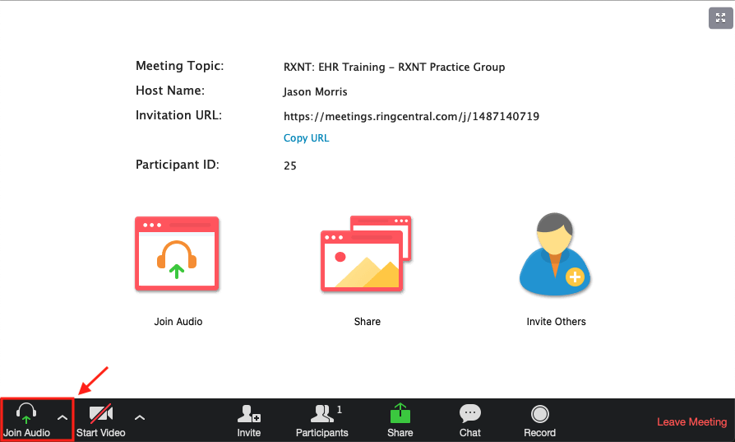This screenshot has height=442, width=735.
Task: Click the large Share picture tile
Action: click(366, 254)
